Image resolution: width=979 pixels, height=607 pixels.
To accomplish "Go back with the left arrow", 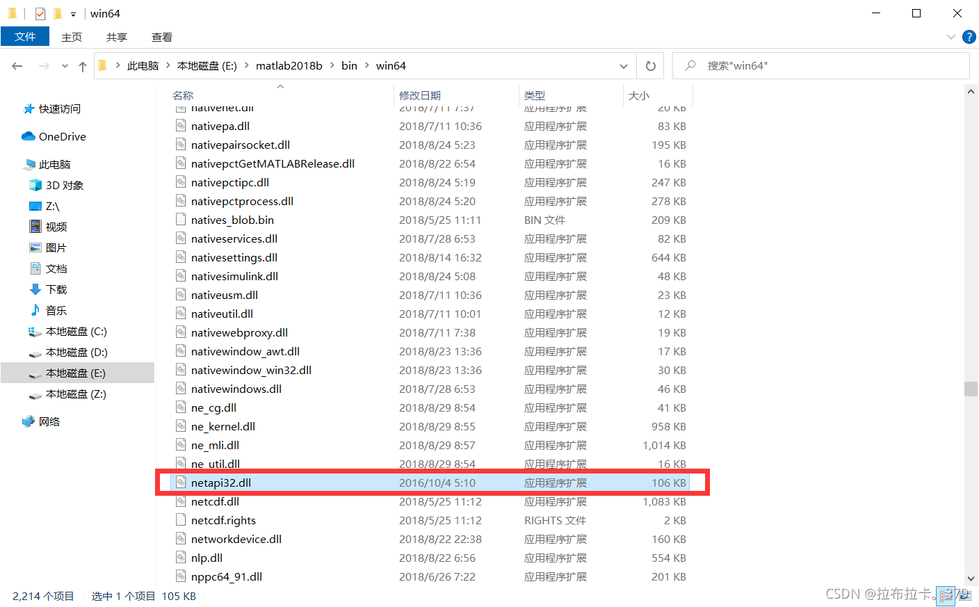I will (17, 66).
